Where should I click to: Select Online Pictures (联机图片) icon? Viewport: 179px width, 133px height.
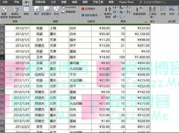[47, 11]
